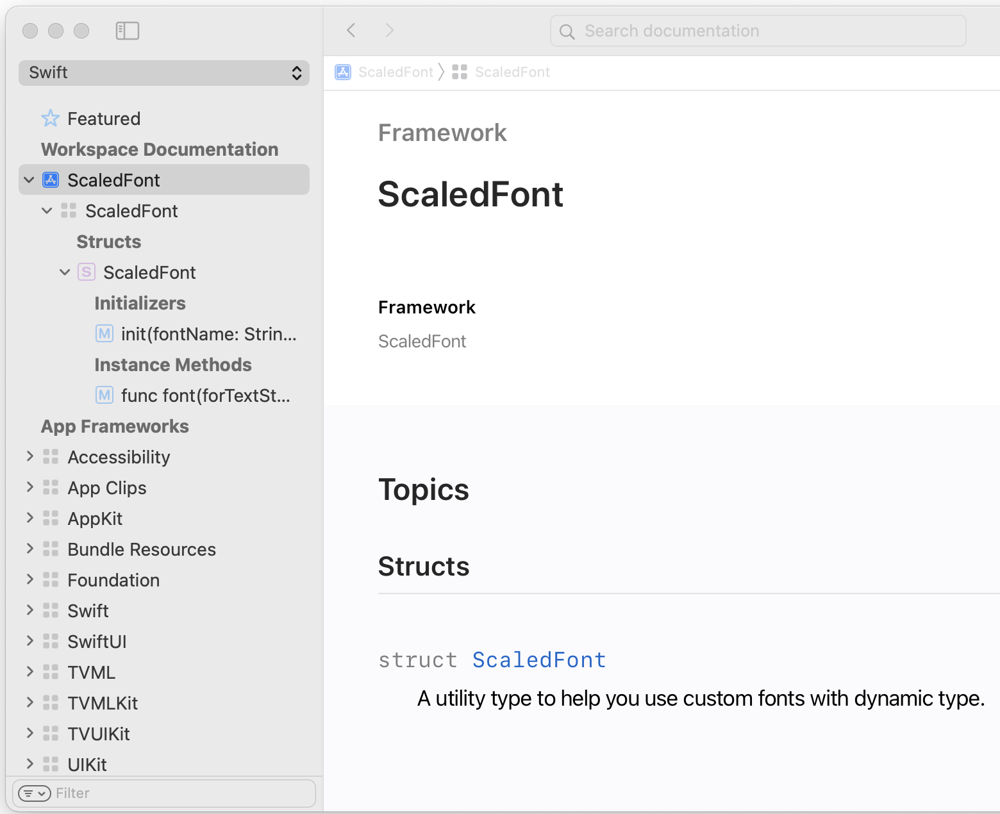Collapse the ScaledFont struct disclosure triangle
Viewport: 1000px width, 814px height.
(64, 272)
